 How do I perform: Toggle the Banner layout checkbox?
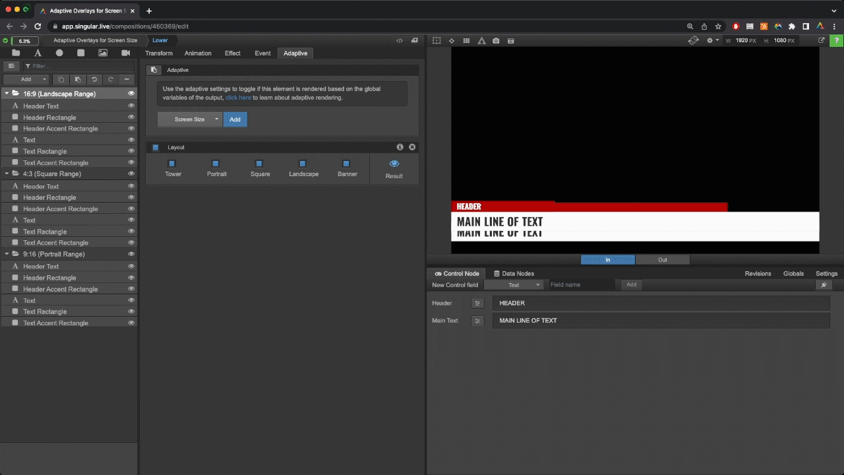coord(346,164)
